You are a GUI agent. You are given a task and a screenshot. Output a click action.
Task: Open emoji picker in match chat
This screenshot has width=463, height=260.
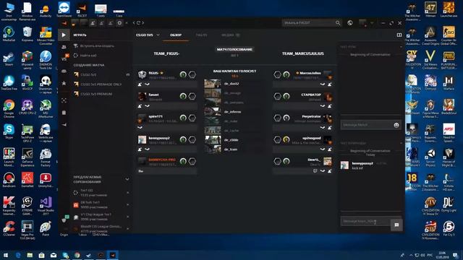pos(396,125)
